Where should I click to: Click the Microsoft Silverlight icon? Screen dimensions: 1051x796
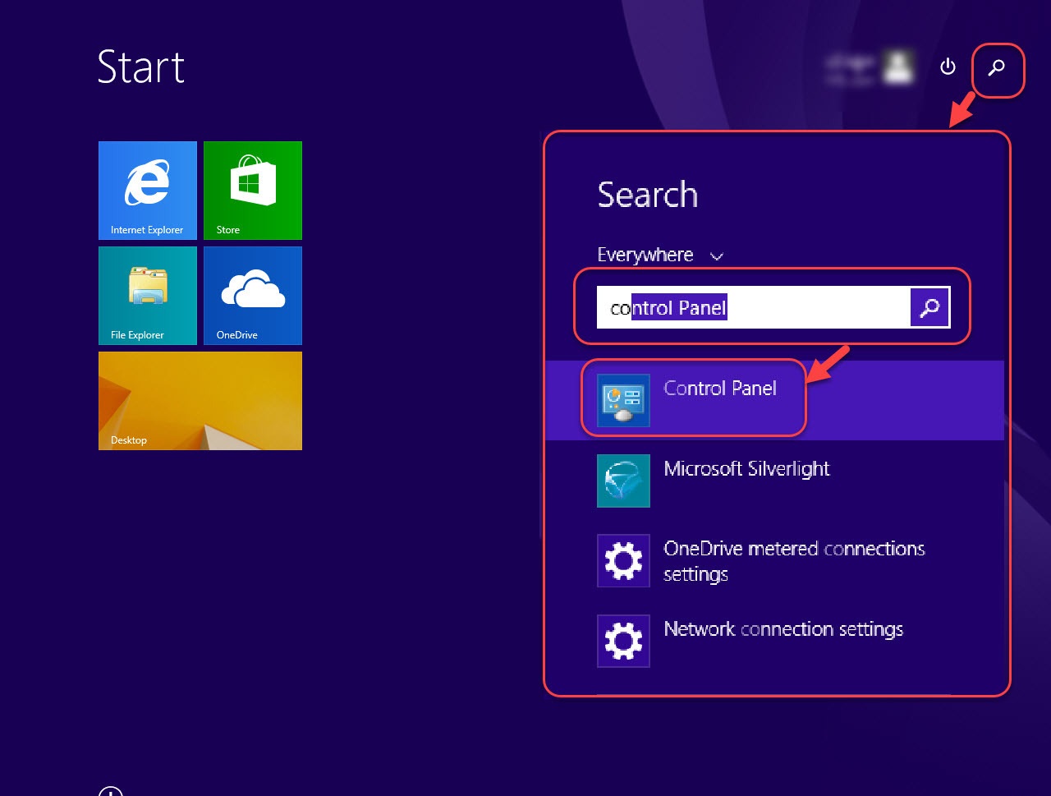coord(623,481)
